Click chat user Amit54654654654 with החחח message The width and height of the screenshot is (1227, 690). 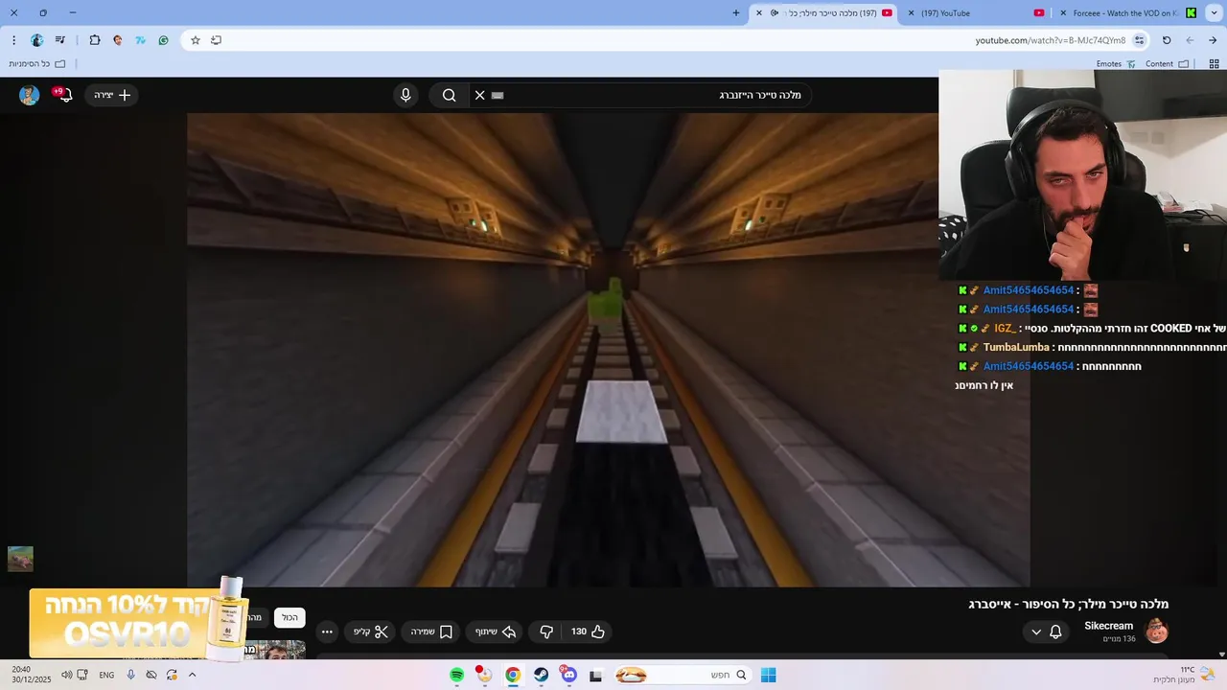[x=1029, y=366]
